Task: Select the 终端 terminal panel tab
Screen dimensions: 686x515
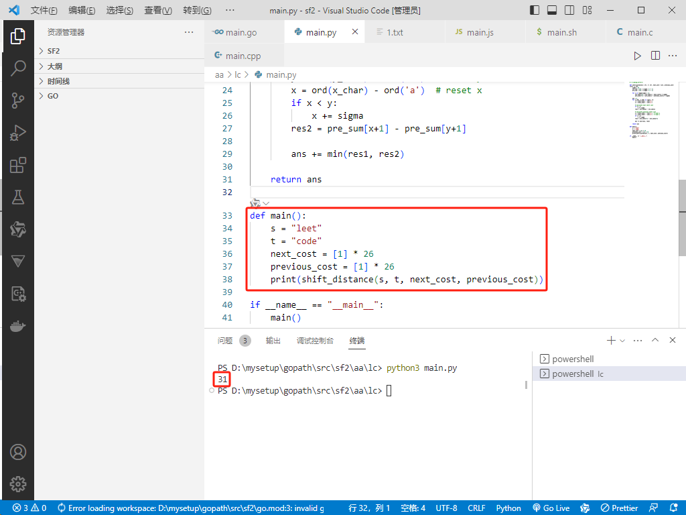Action: click(x=357, y=340)
